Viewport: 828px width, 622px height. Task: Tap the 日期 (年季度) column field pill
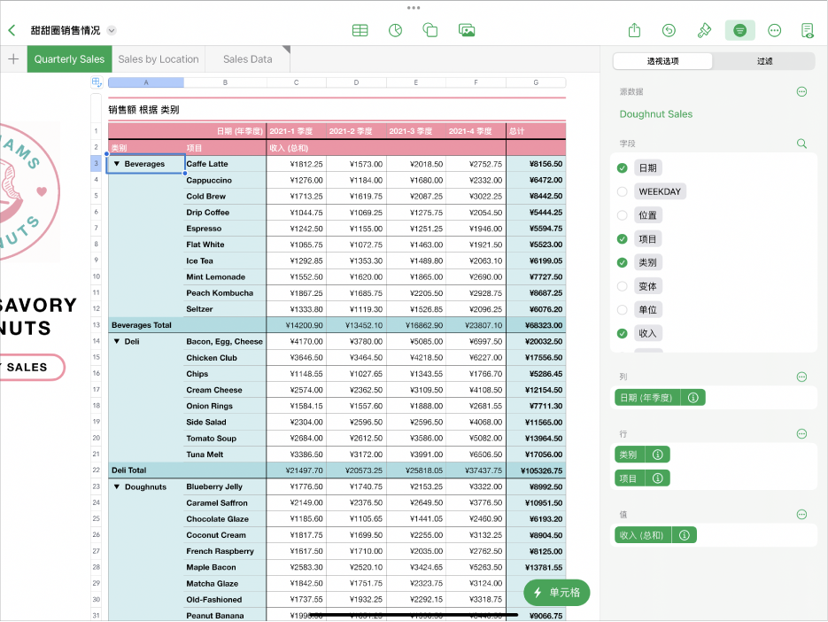click(x=646, y=398)
